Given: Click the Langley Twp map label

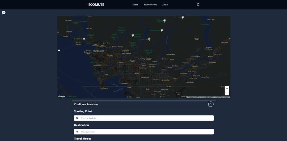Looking at the screenshot, I should (145, 77).
